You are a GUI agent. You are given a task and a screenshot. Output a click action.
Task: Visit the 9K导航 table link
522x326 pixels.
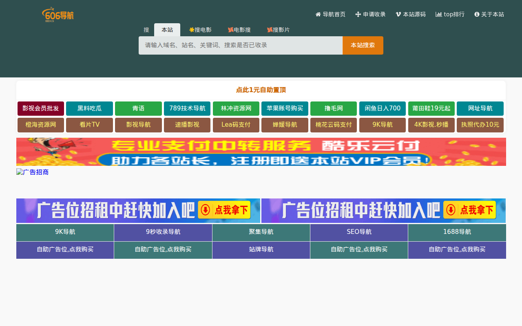tap(65, 231)
